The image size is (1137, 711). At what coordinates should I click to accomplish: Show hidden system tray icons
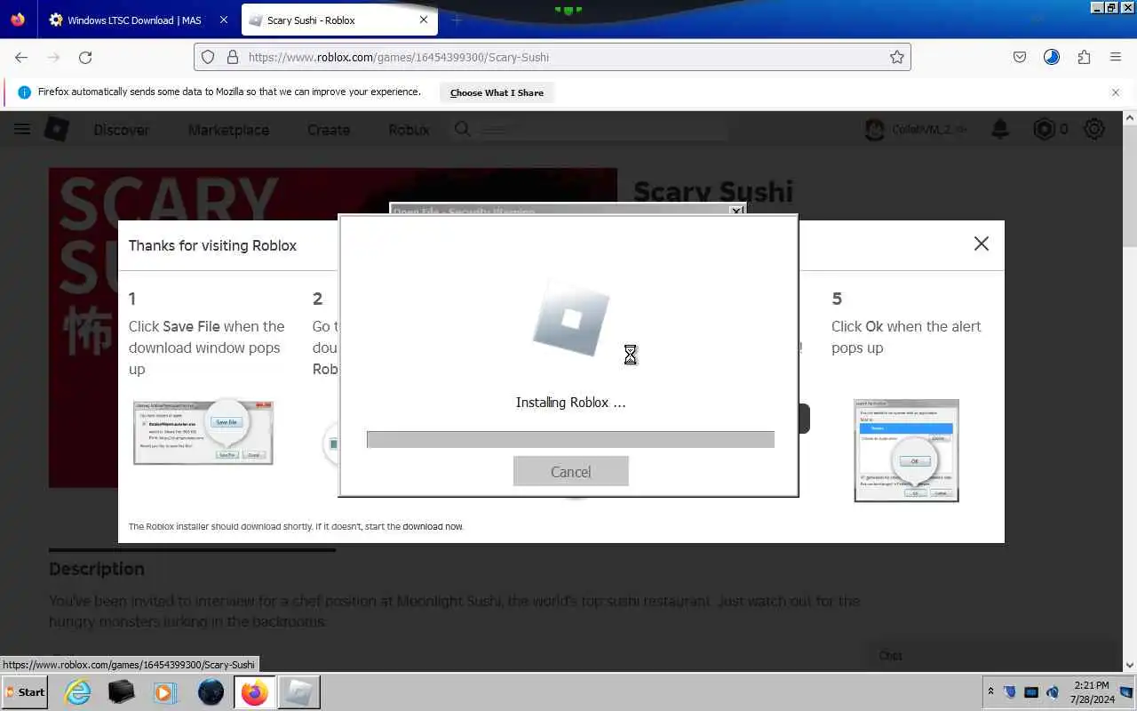(990, 691)
